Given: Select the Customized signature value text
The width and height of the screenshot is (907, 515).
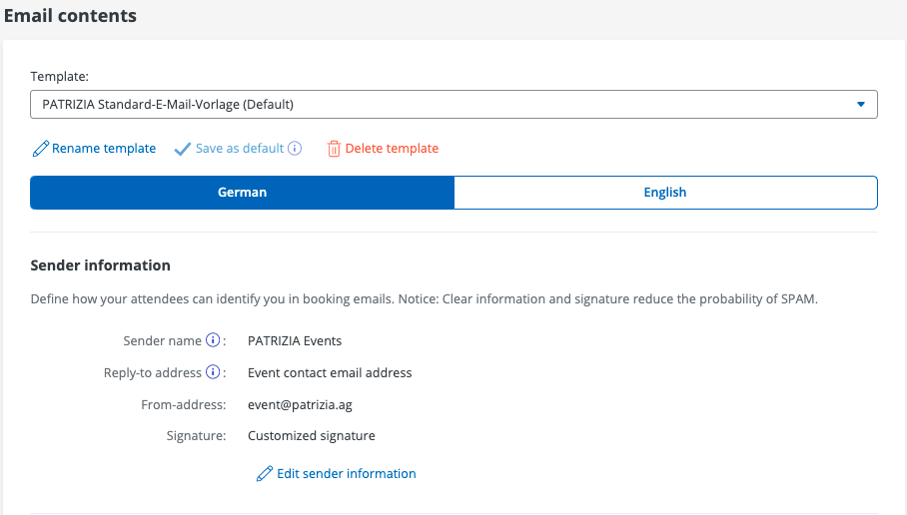Looking at the screenshot, I should point(312,436).
